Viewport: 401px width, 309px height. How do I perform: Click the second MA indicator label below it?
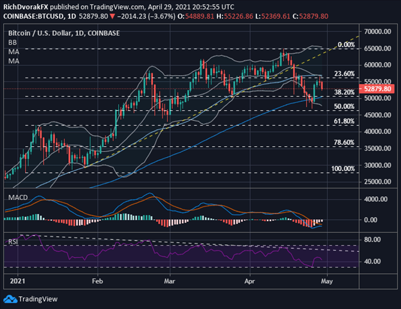13,61
